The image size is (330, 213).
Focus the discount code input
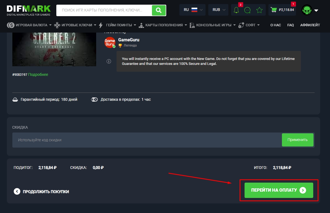(x=147, y=140)
